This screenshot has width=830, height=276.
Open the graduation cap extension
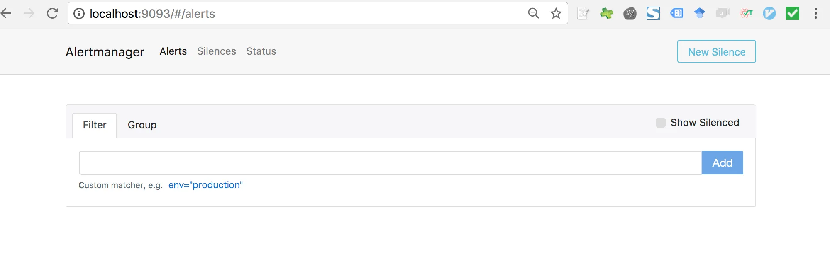click(700, 13)
